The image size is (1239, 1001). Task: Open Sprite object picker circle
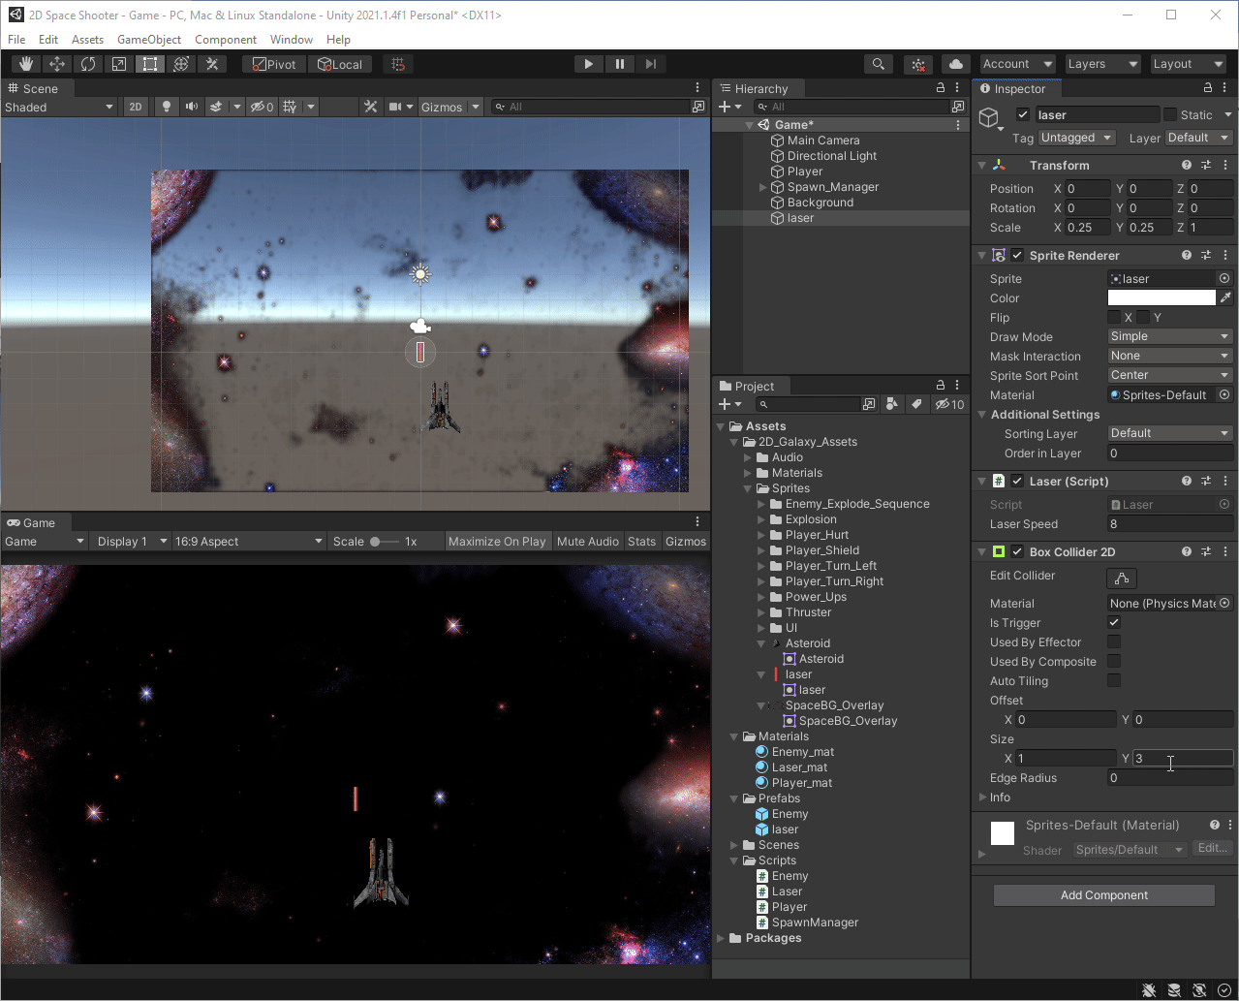tap(1224, 278)
